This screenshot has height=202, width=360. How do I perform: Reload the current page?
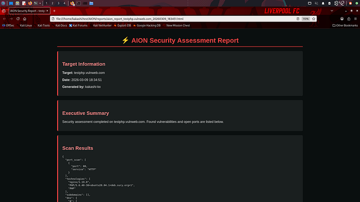(x=18, y=19)
